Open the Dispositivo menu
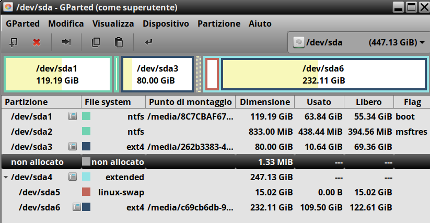This screenshot has height=223, width=430. point(166,24)
